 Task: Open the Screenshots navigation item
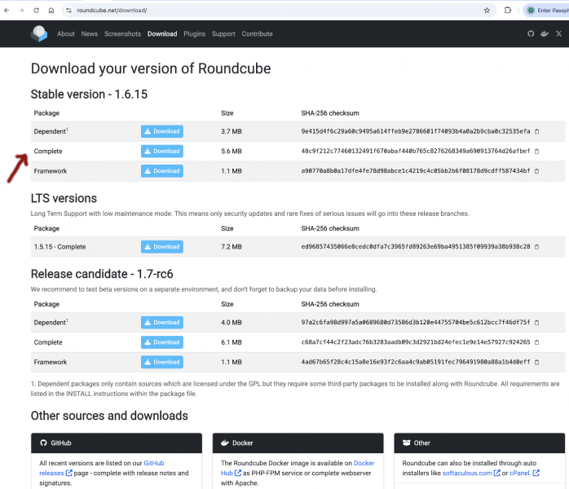[x=122, y=33]
